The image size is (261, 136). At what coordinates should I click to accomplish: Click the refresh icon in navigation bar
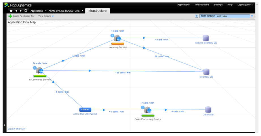pyautogui.click(x=26, y=11)
